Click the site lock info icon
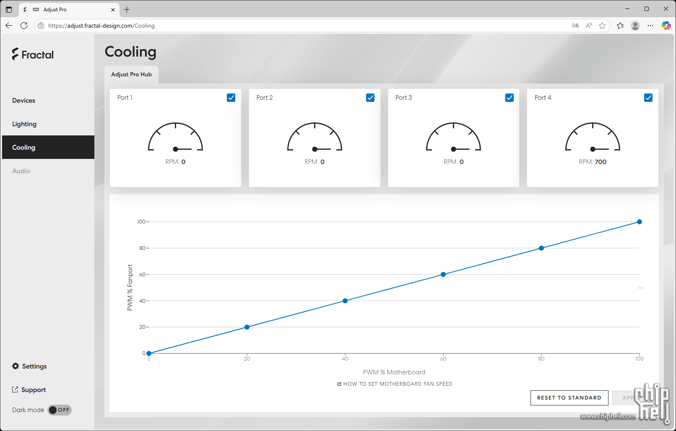Screen dimensions: 676x431 coord(41,26)
